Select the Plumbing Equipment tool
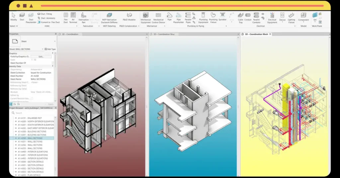340x178 pixels. pos(203,18)
